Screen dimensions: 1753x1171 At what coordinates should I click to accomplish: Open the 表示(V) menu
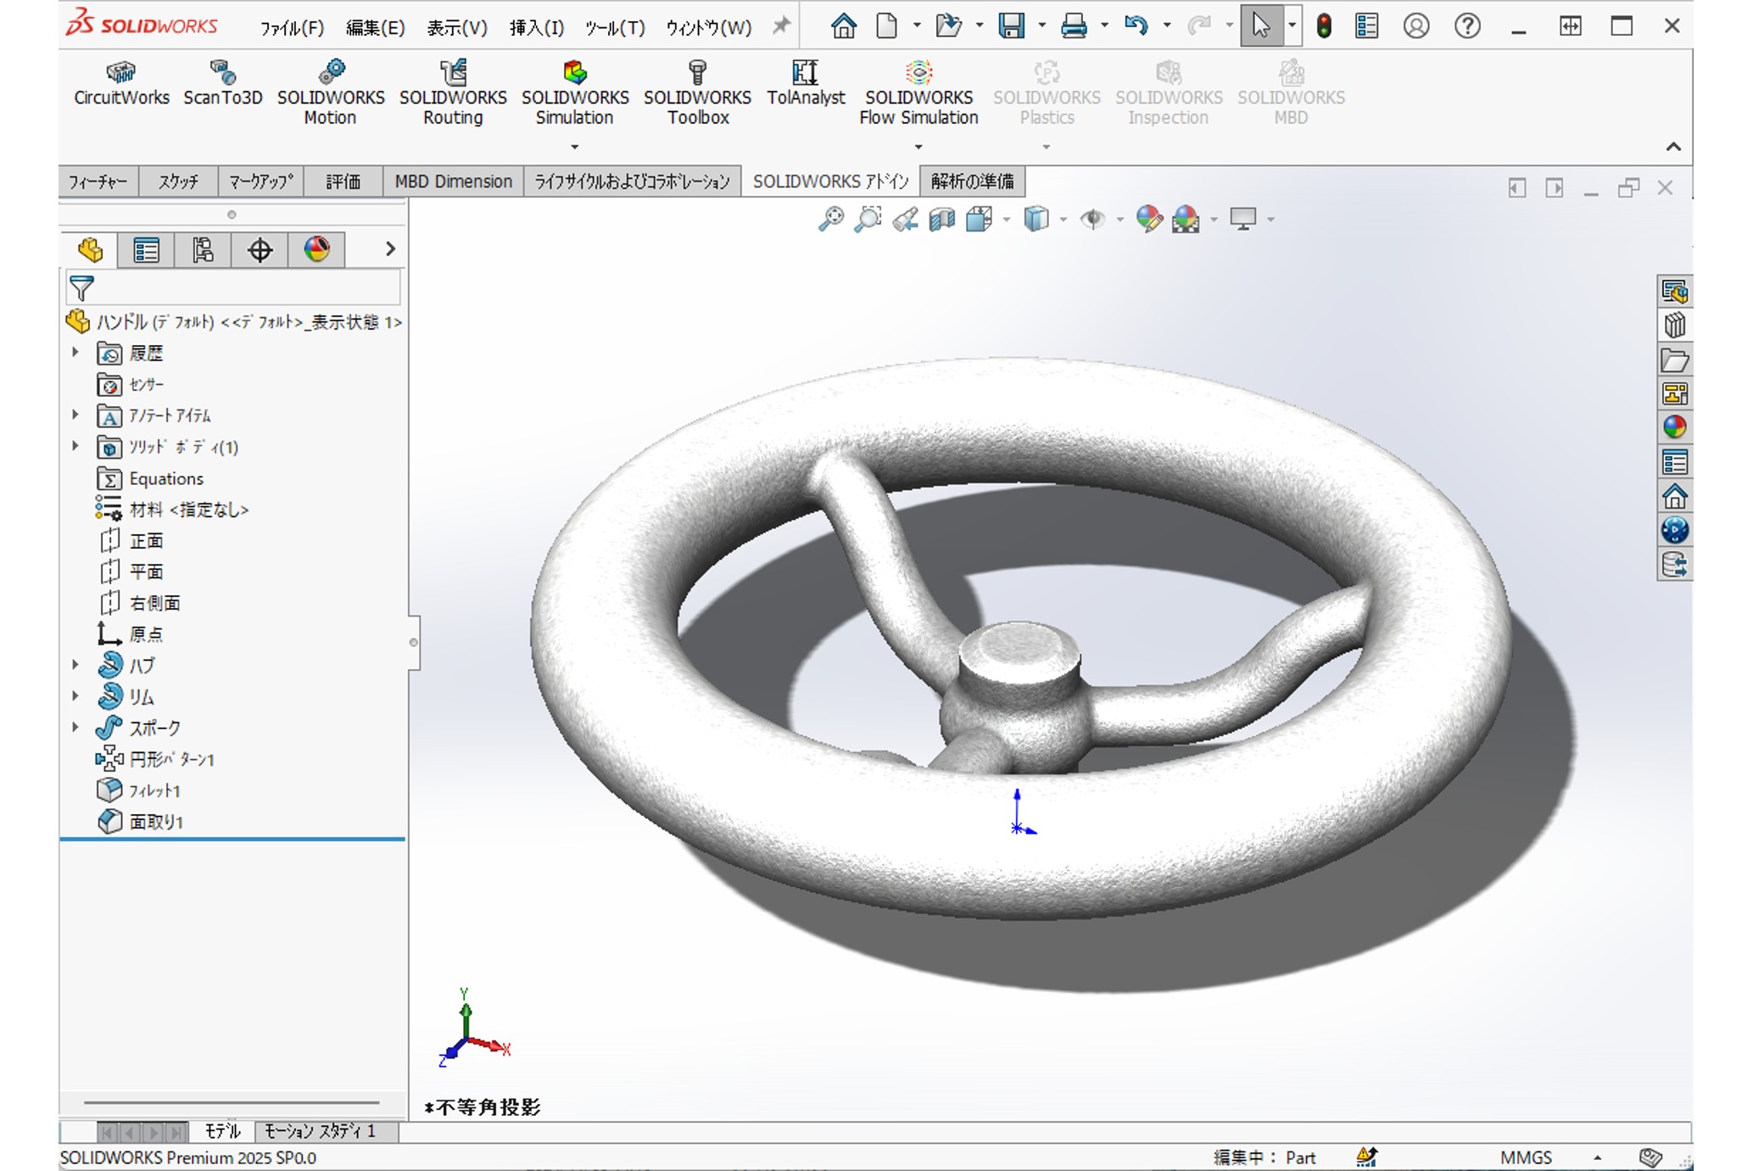(457, 28)
